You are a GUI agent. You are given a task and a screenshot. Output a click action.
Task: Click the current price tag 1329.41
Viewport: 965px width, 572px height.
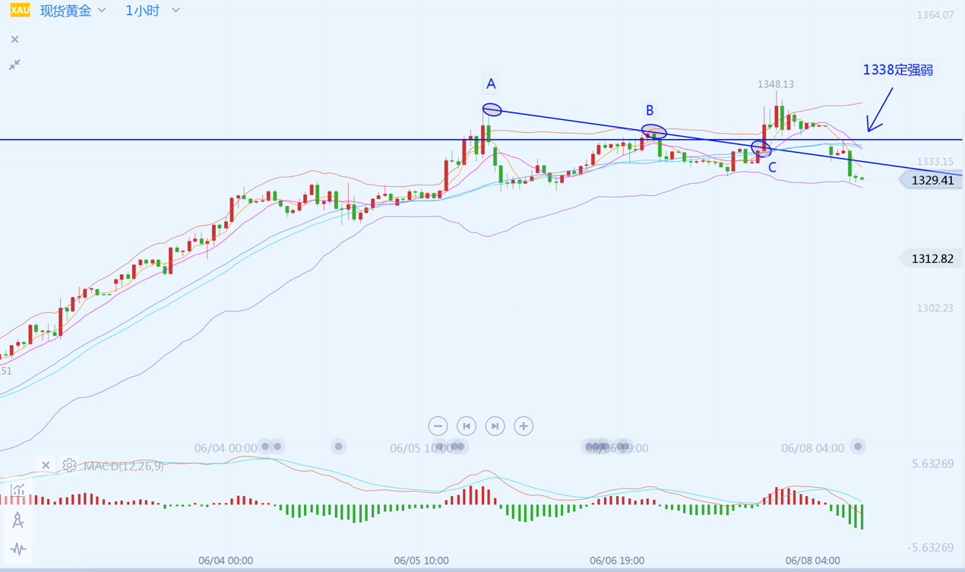point(932,180)
